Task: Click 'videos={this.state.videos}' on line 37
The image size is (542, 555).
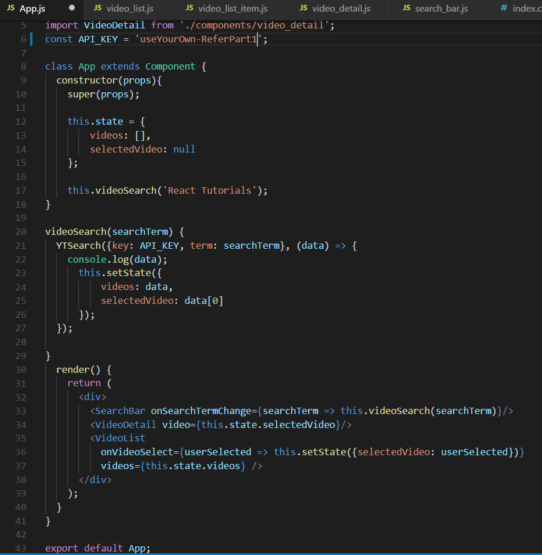Action: point(173,466)
